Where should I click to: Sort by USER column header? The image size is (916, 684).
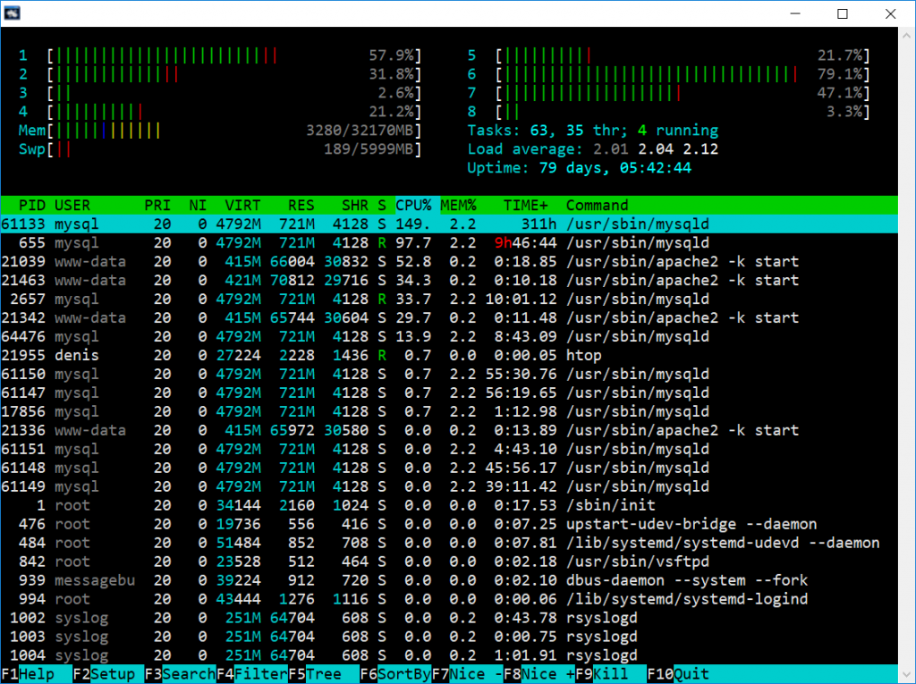[x=72, y=206]
